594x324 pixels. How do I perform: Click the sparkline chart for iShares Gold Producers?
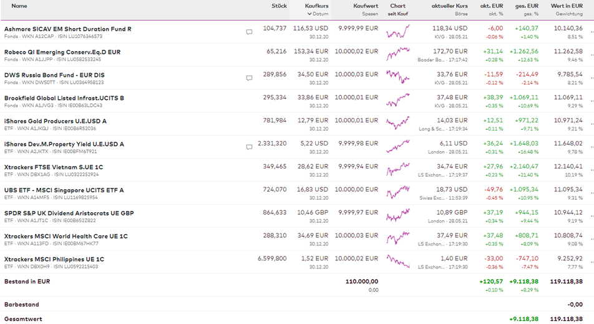pyautogui.click(x=397, y=124)
